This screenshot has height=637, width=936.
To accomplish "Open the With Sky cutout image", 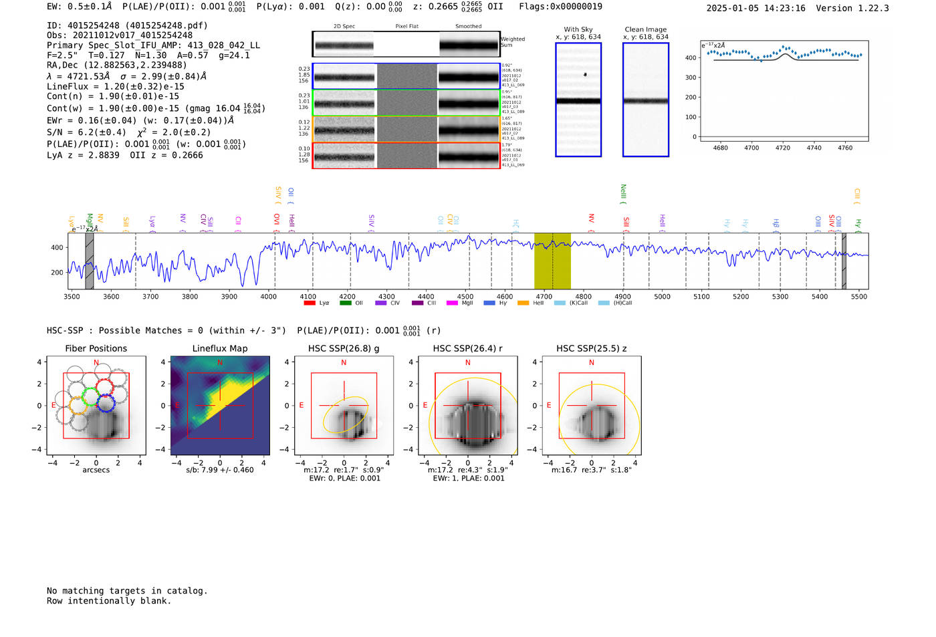I will pyautogui.click(x=578, y=100).
